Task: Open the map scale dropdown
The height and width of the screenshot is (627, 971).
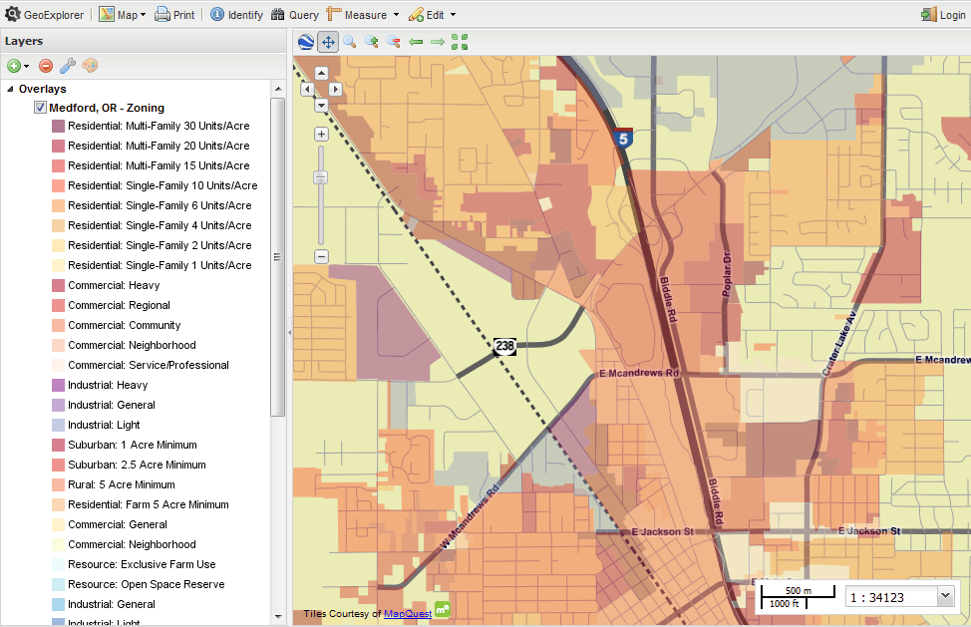Action: point(945,596)
